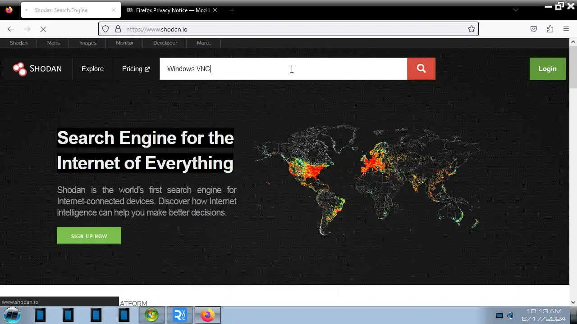Click the first blue taskbar window icon
The image size is (577, 324).
40,315
